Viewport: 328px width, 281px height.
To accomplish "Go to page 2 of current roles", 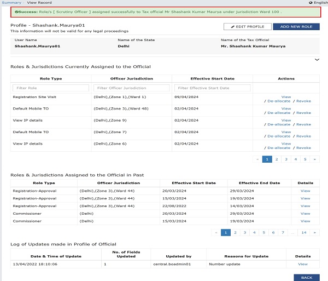I will 277,159.
